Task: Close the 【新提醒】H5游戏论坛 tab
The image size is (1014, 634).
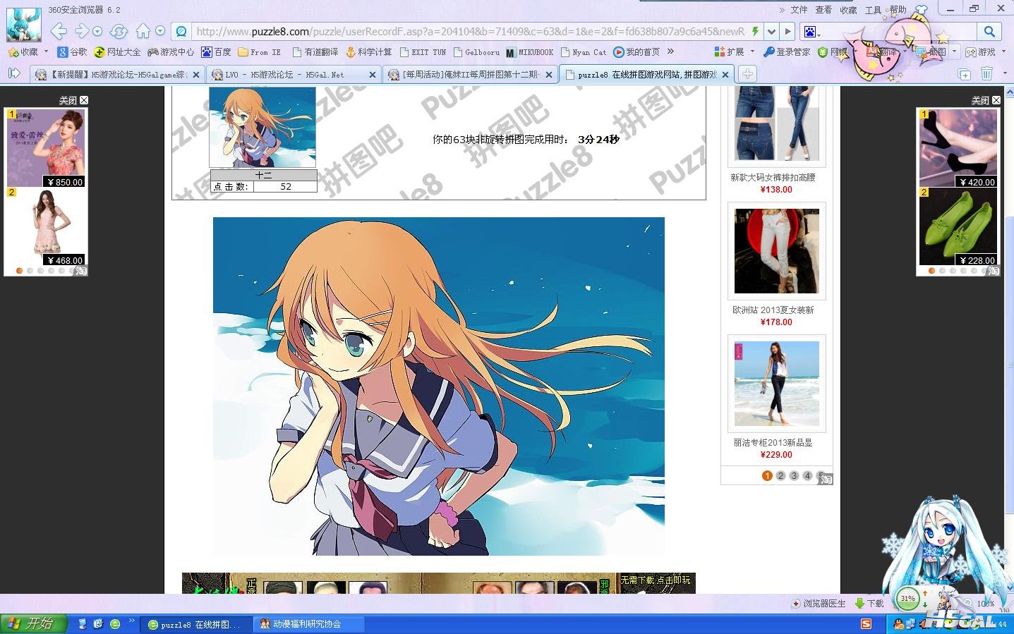Action: click(x=196, y=74)
